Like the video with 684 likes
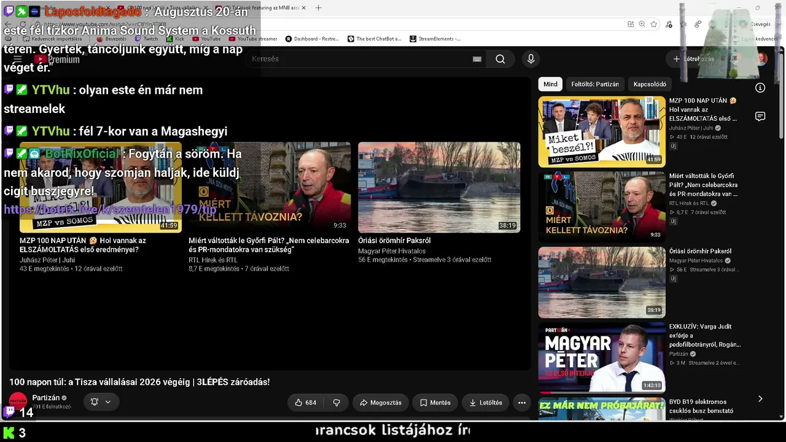Screen dimensions: 786x442 [x=305, y=403]
